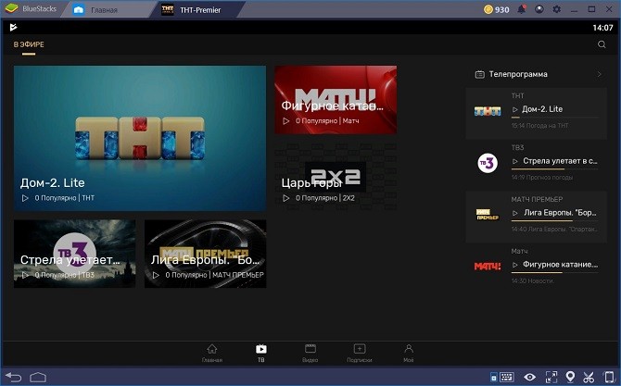This screenshot has width=621, height=386.
Task: Click progress bar under Лига Европы in list
Action: 555,221
